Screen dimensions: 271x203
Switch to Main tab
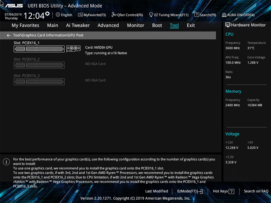53,26
